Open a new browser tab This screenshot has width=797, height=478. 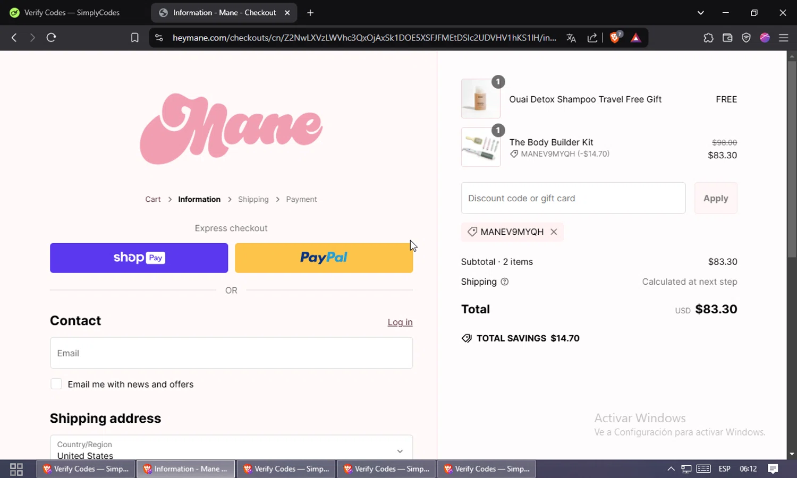pyautogui.click(x=310, y=13)
